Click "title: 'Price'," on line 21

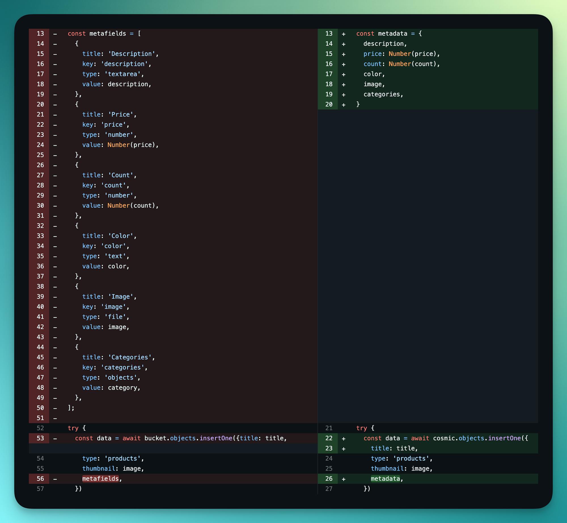109,114
